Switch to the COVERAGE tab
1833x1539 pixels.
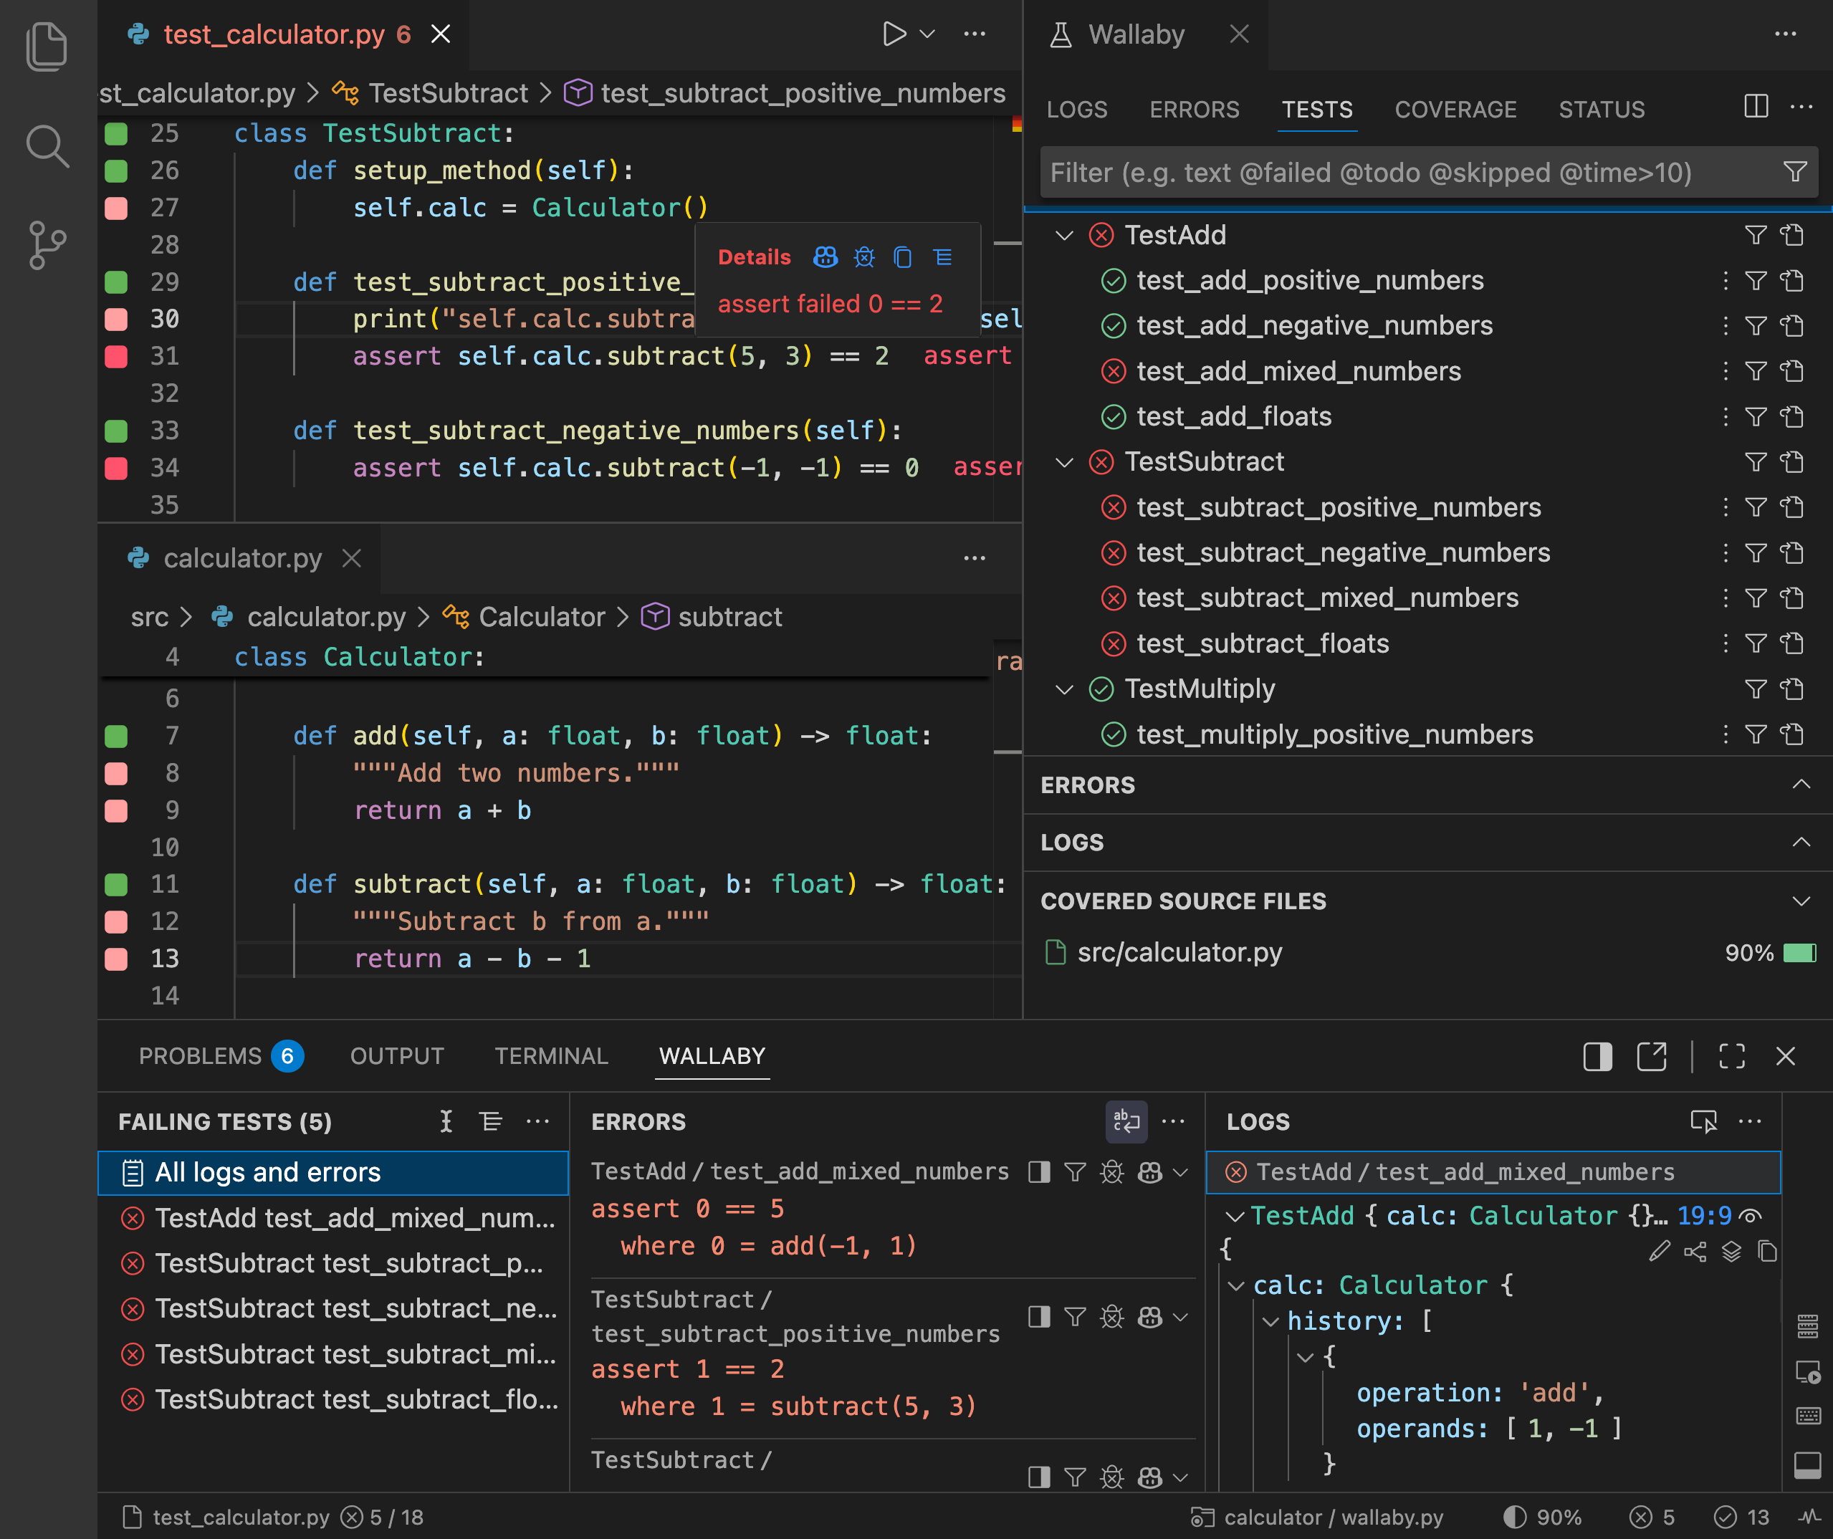[x=1455, y=110]
